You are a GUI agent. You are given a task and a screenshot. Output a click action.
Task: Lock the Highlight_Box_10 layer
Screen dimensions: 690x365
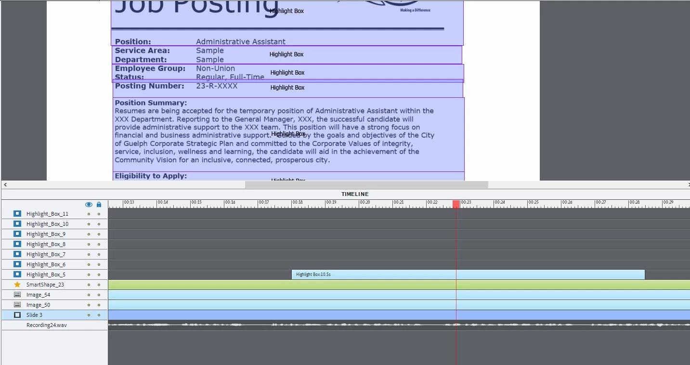(x=99, y=224)
